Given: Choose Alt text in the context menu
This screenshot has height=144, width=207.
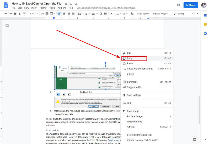Looking at the screenshot, I should pyautogui.click(x=147, y=127).
